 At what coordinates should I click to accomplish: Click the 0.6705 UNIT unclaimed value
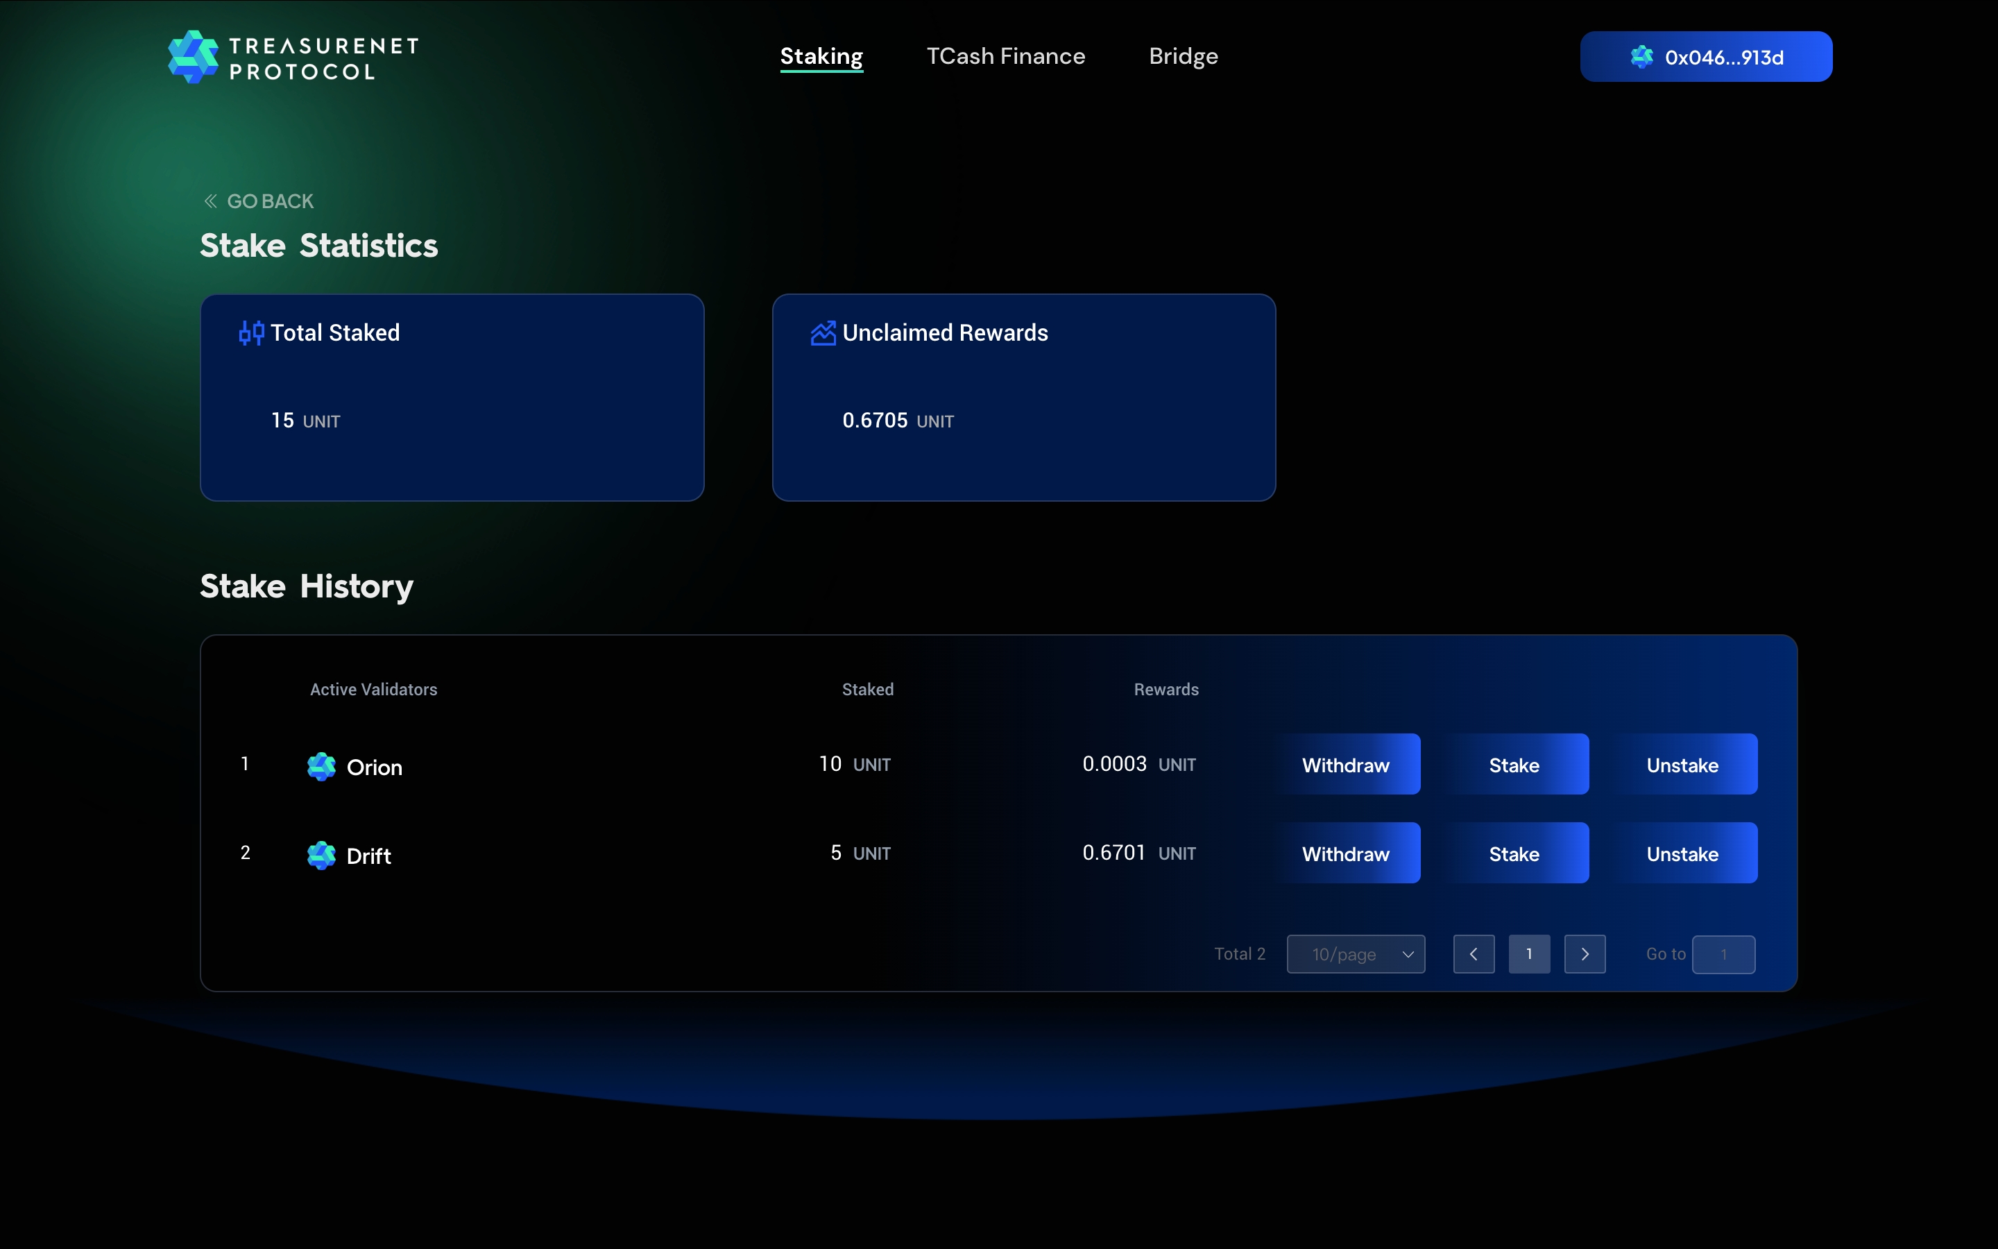898,420
